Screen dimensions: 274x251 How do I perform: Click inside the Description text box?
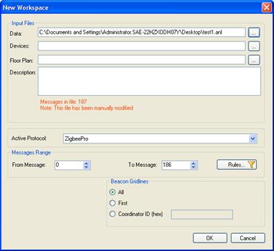(x=149, y=81)
